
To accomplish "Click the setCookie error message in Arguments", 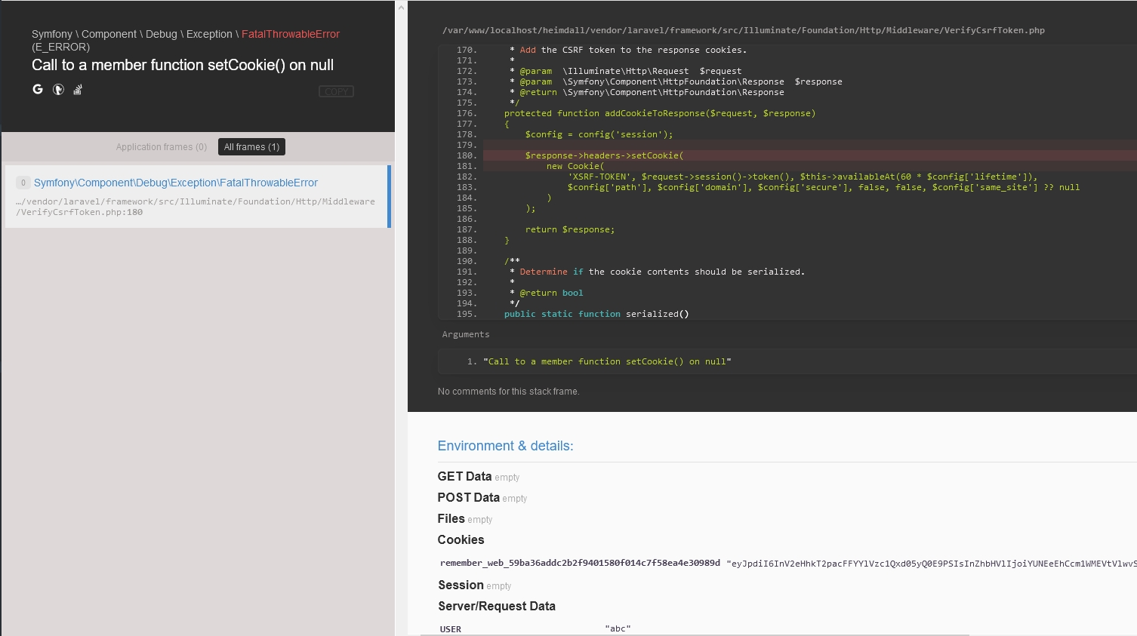I will pos(608,361).
